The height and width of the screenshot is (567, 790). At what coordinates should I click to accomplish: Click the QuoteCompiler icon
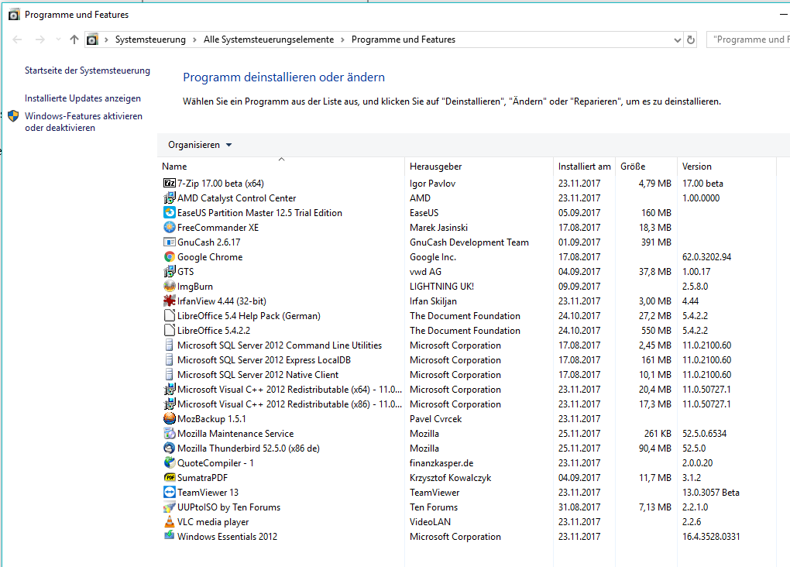tap(170, 462)
